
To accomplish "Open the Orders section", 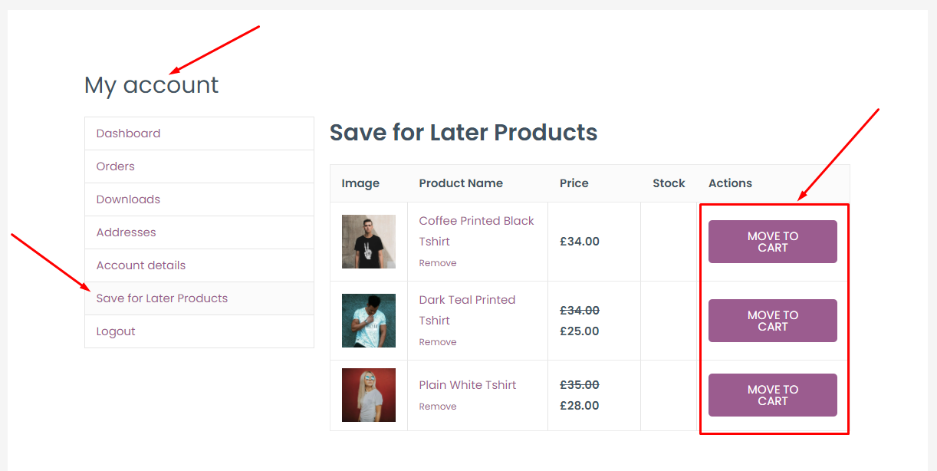I will click(x=115, y=166).
